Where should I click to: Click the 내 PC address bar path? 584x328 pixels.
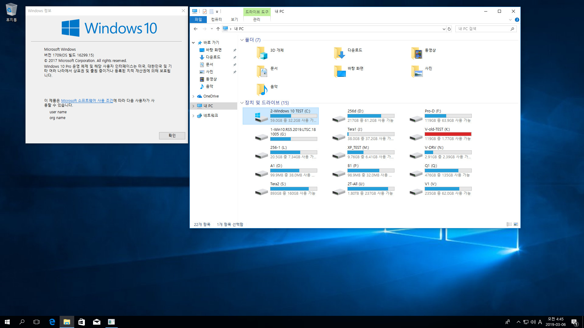point(239,29)
